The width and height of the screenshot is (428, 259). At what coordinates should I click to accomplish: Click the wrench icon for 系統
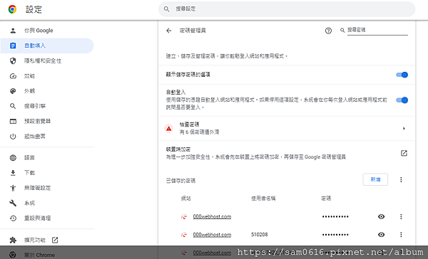click(13, 203)
